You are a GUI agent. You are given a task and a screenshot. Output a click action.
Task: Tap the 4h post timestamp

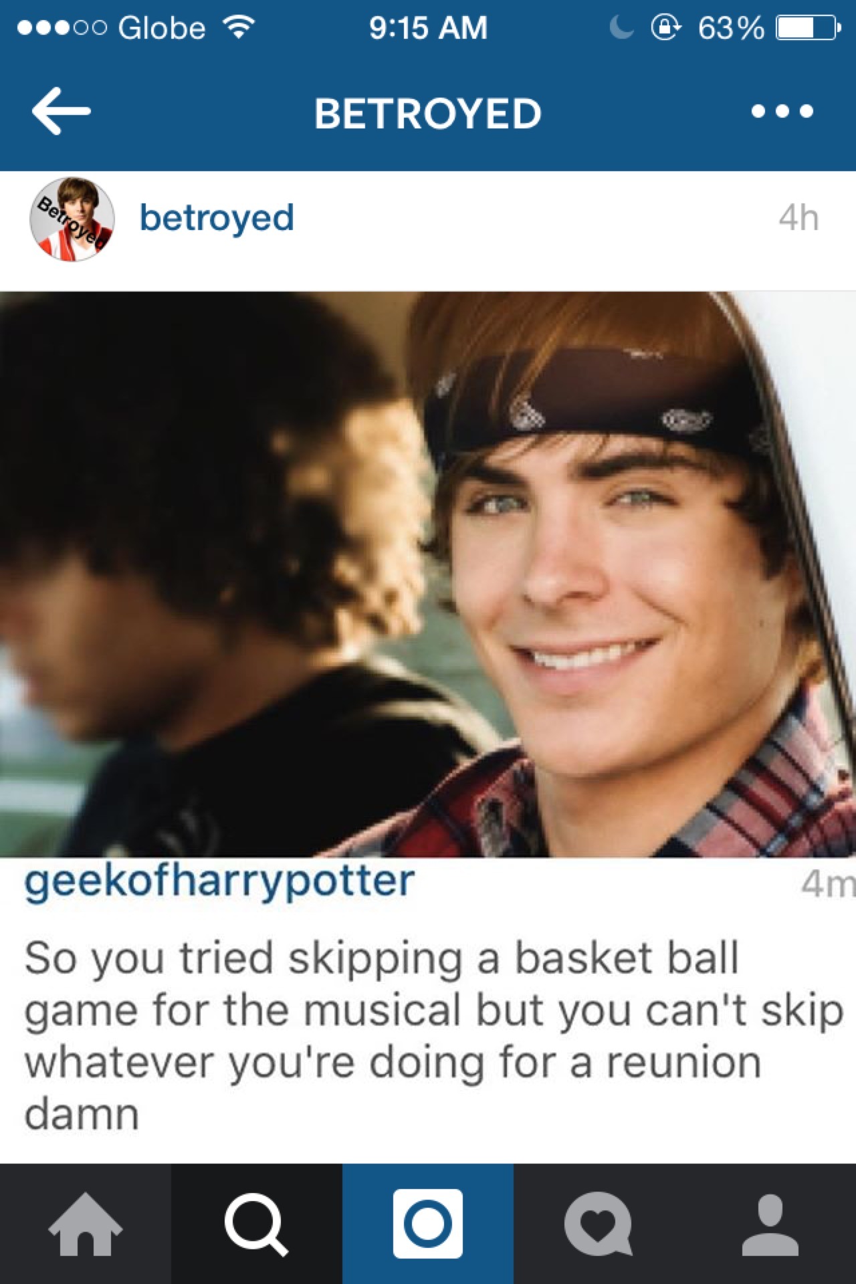pos(798,218)
